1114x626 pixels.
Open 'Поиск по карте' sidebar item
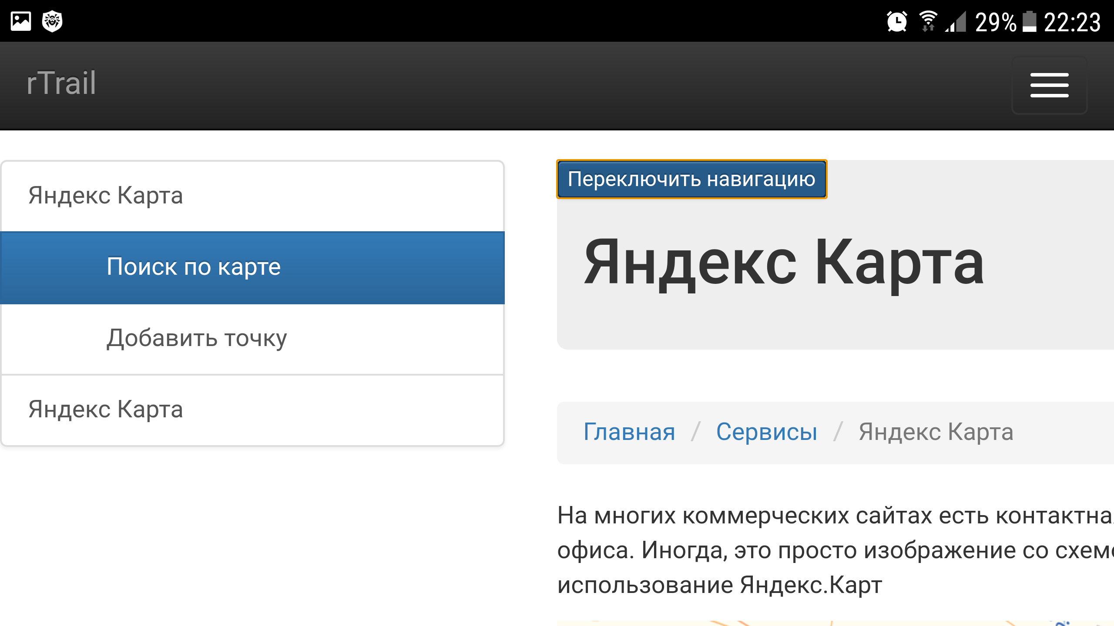(252, 267)
